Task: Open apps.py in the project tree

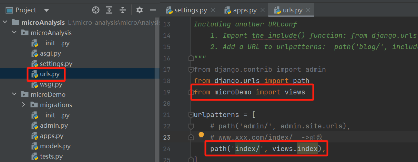Action: click(x=52, y=136)
